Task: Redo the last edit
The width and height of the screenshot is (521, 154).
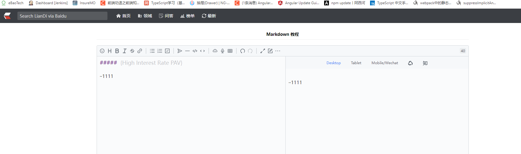Action: coord(250,51)
